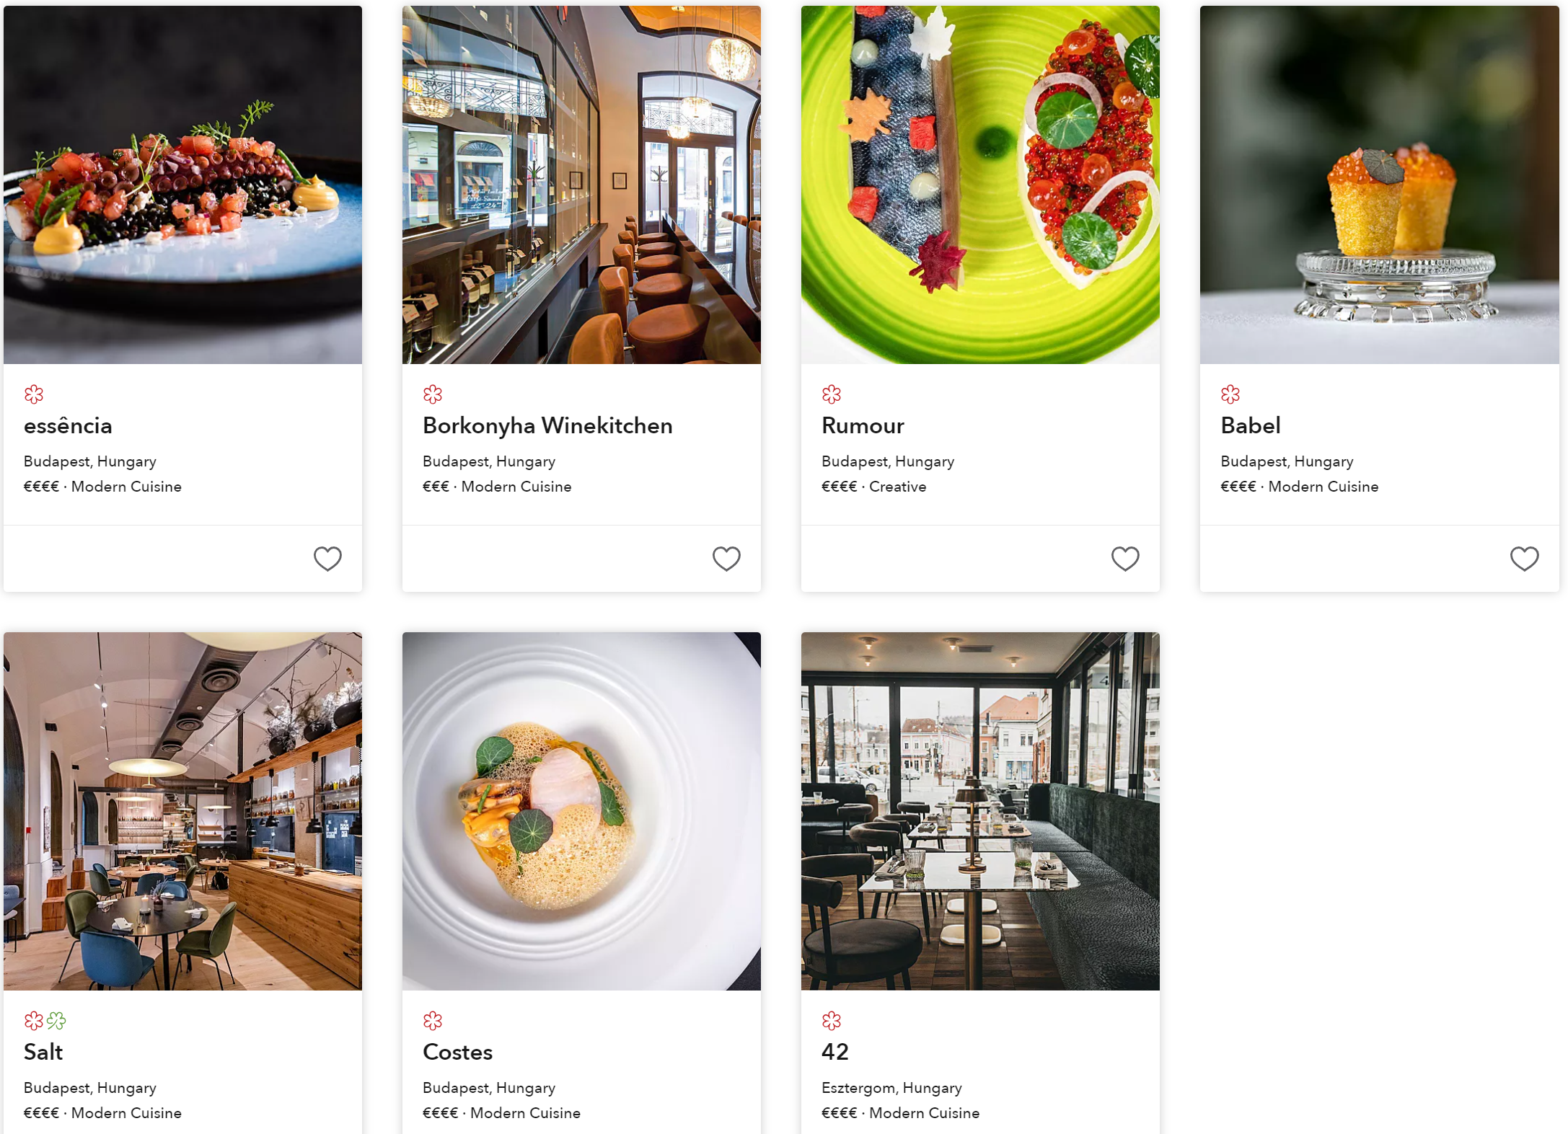Open the Rumour restaurant page
The height and width of the screenshot is (1134, 1568).
click(863, 426)
